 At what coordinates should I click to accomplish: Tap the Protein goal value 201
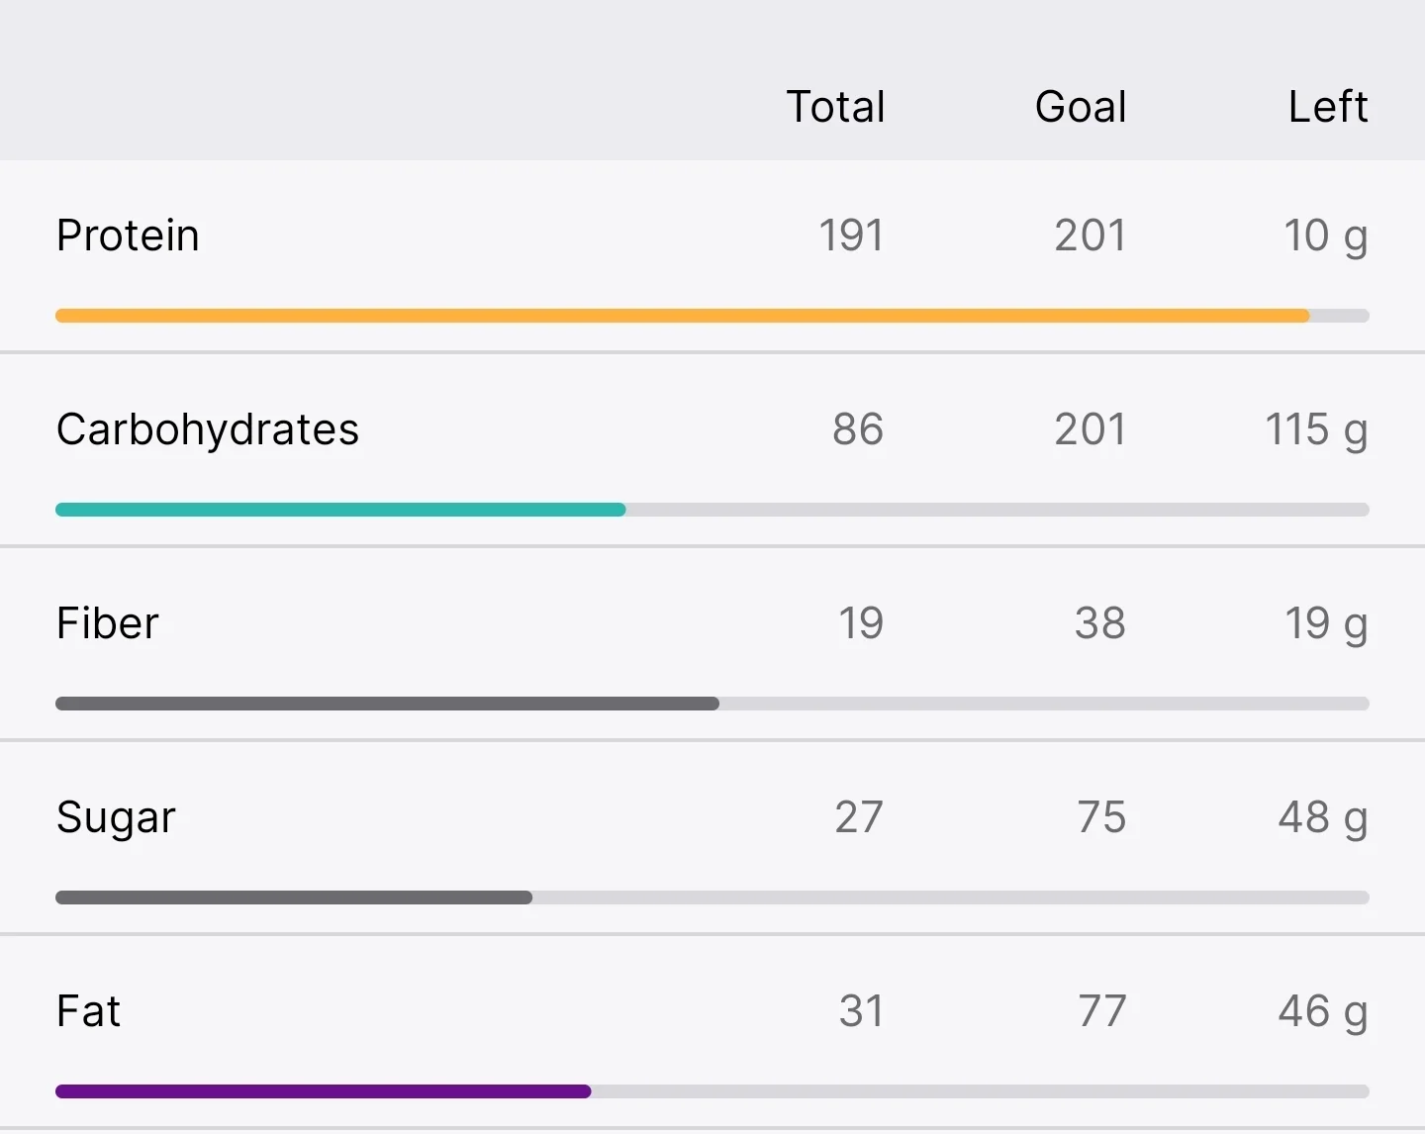pos(1091,236)
